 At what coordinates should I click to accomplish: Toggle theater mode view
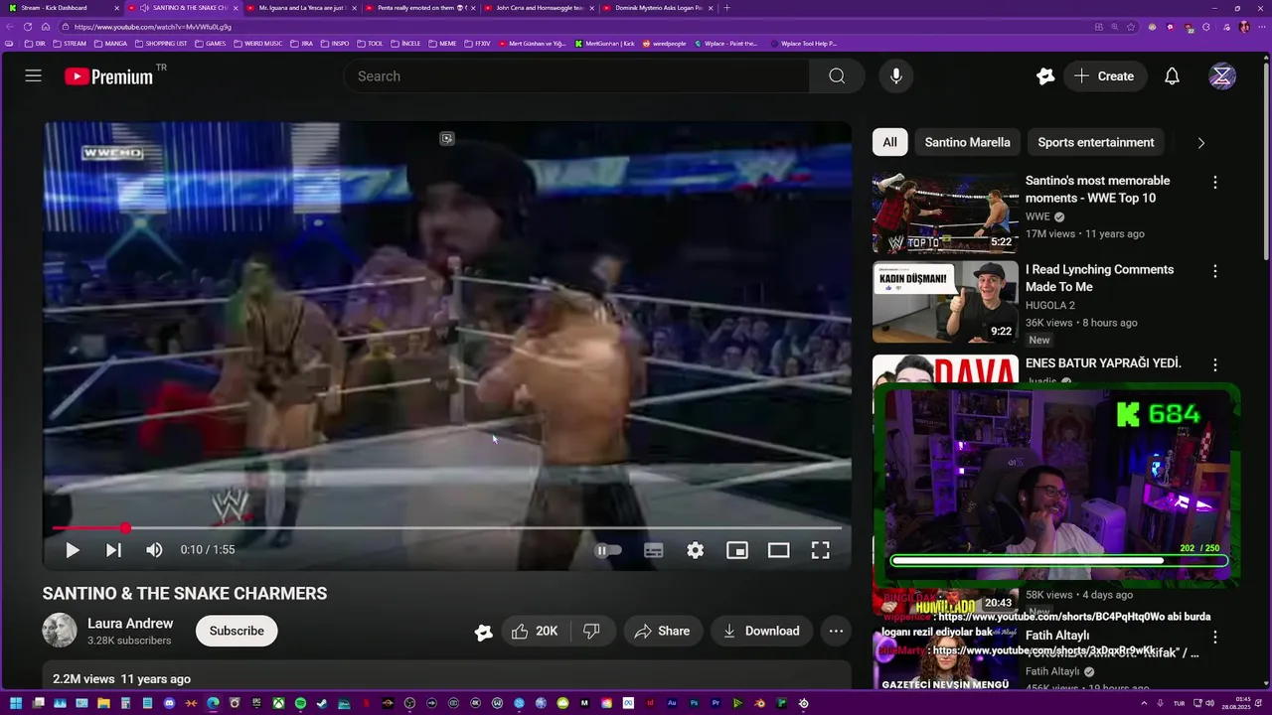pyautogui.click(x=778, y=550)
